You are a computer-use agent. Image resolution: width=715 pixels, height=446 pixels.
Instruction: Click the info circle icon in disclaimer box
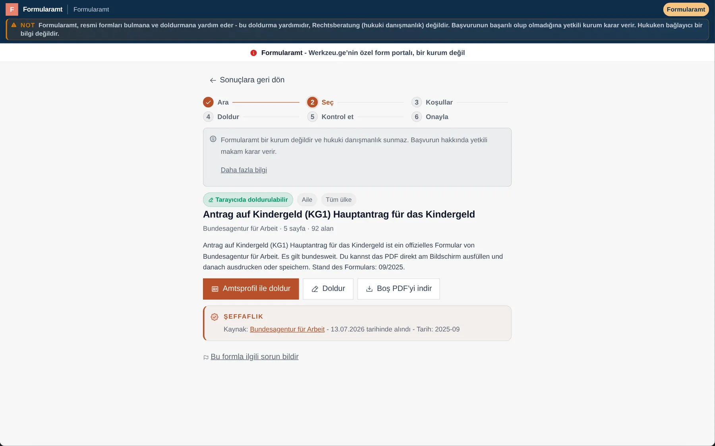[213, 139]
